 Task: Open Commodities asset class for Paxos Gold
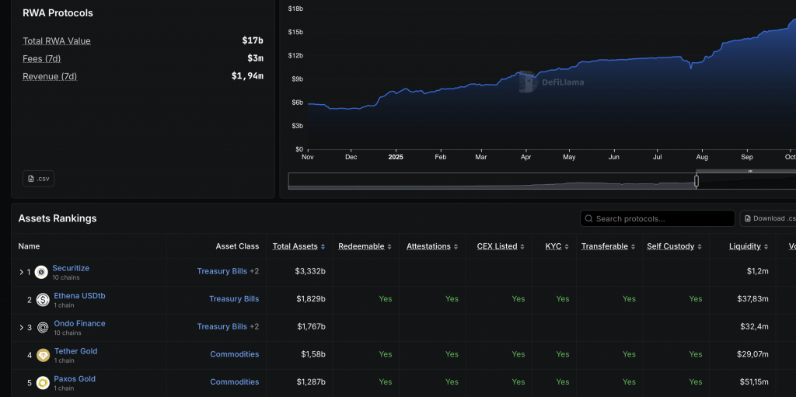pyautogui.click(x=234, y=382)
